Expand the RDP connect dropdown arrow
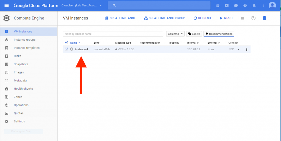 (238, 49)
